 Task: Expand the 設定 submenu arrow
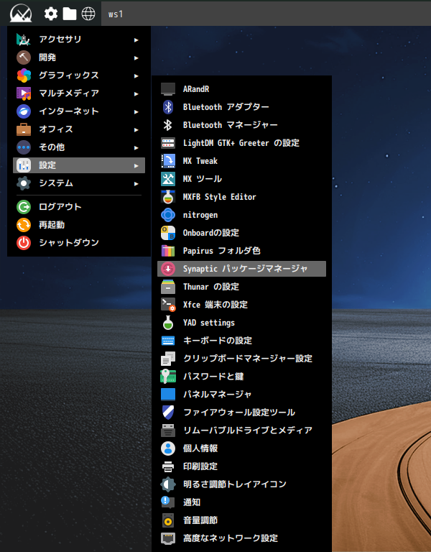pos(136,165)
